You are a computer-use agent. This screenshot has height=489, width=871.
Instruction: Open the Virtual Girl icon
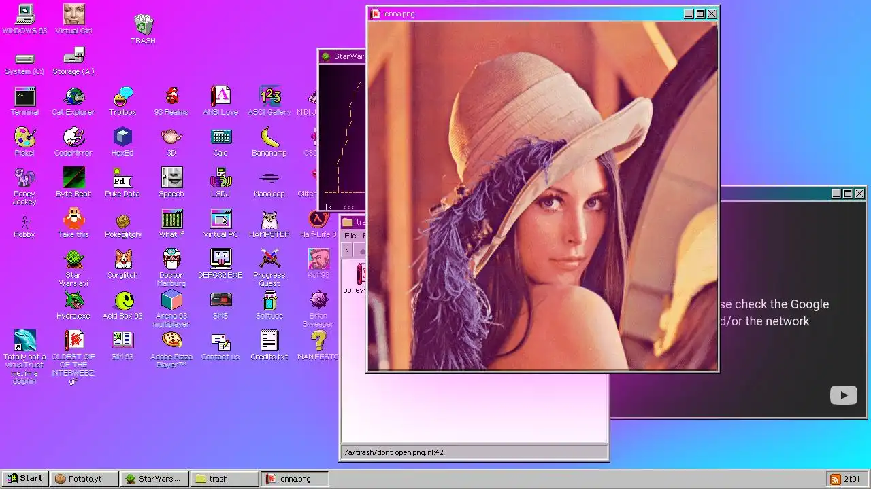point(73,19)
